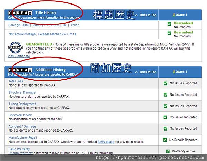Click the CARFAX buyback guarantee badge
The height and width of the screenshot is (161, 207).
point(15,47)
